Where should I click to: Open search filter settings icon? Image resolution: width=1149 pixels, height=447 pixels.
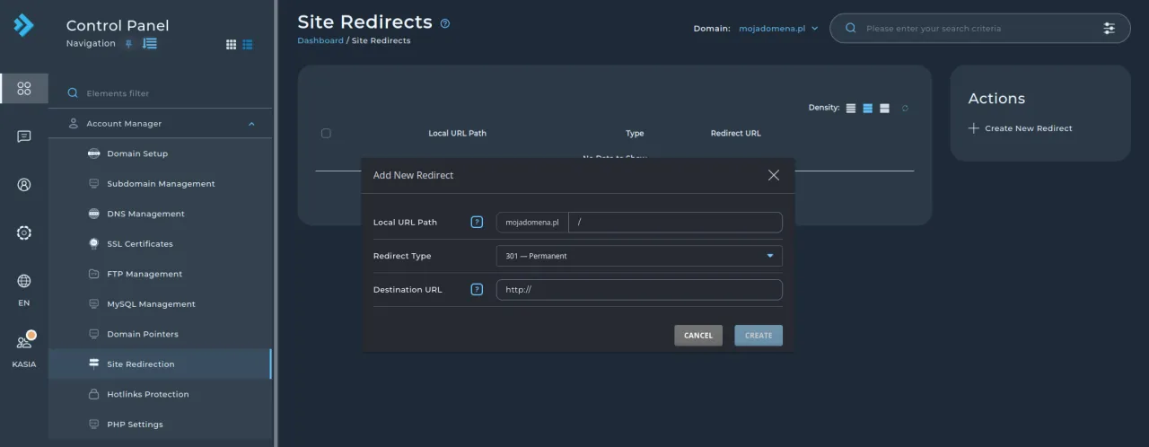coord(1110,29)
